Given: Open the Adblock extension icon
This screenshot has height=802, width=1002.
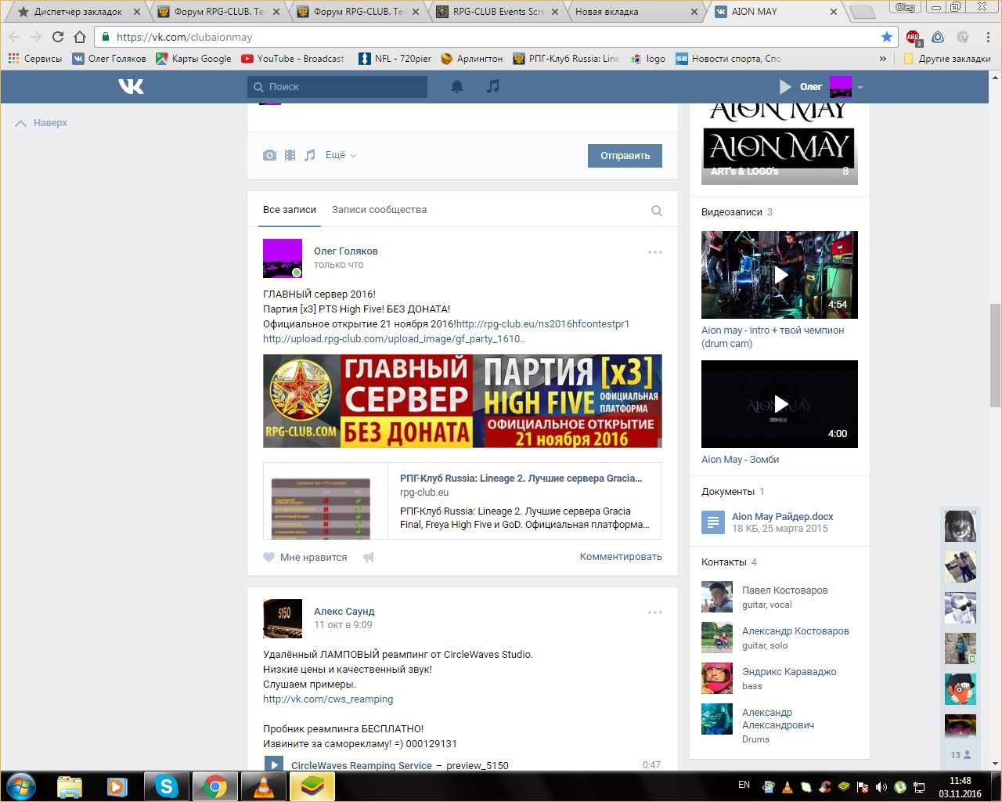Looking at the screenshot, I should (913, 37).
